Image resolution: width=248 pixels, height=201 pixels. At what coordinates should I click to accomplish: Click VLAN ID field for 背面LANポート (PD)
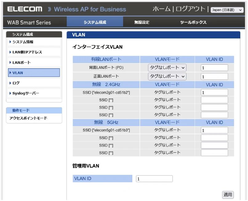click(x=214, y=68)
